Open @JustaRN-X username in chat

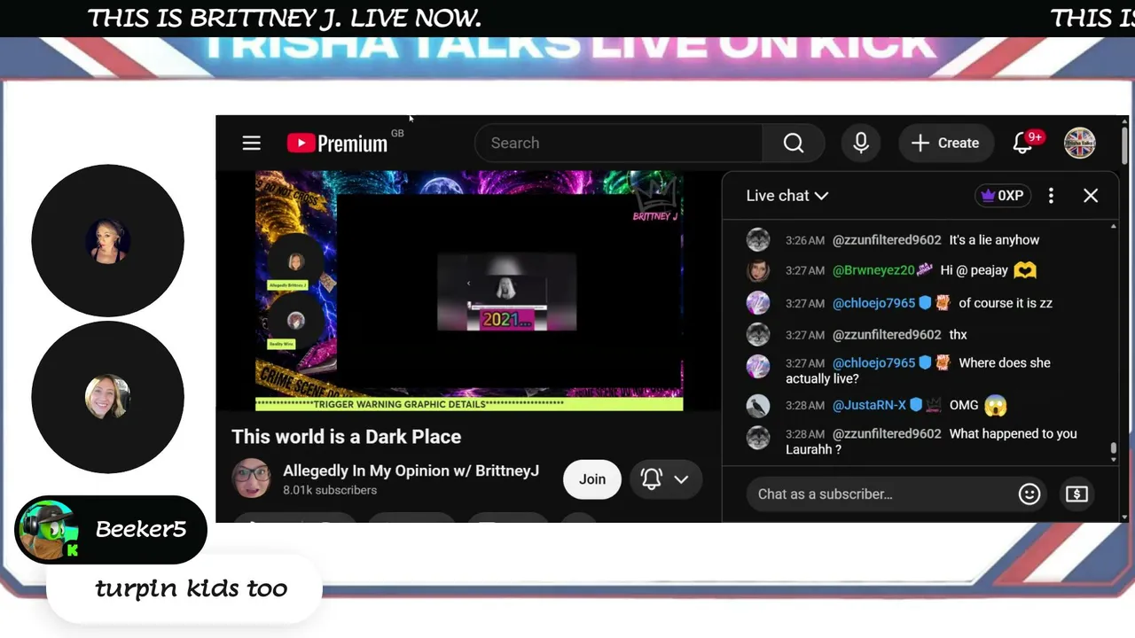point(869,405)
